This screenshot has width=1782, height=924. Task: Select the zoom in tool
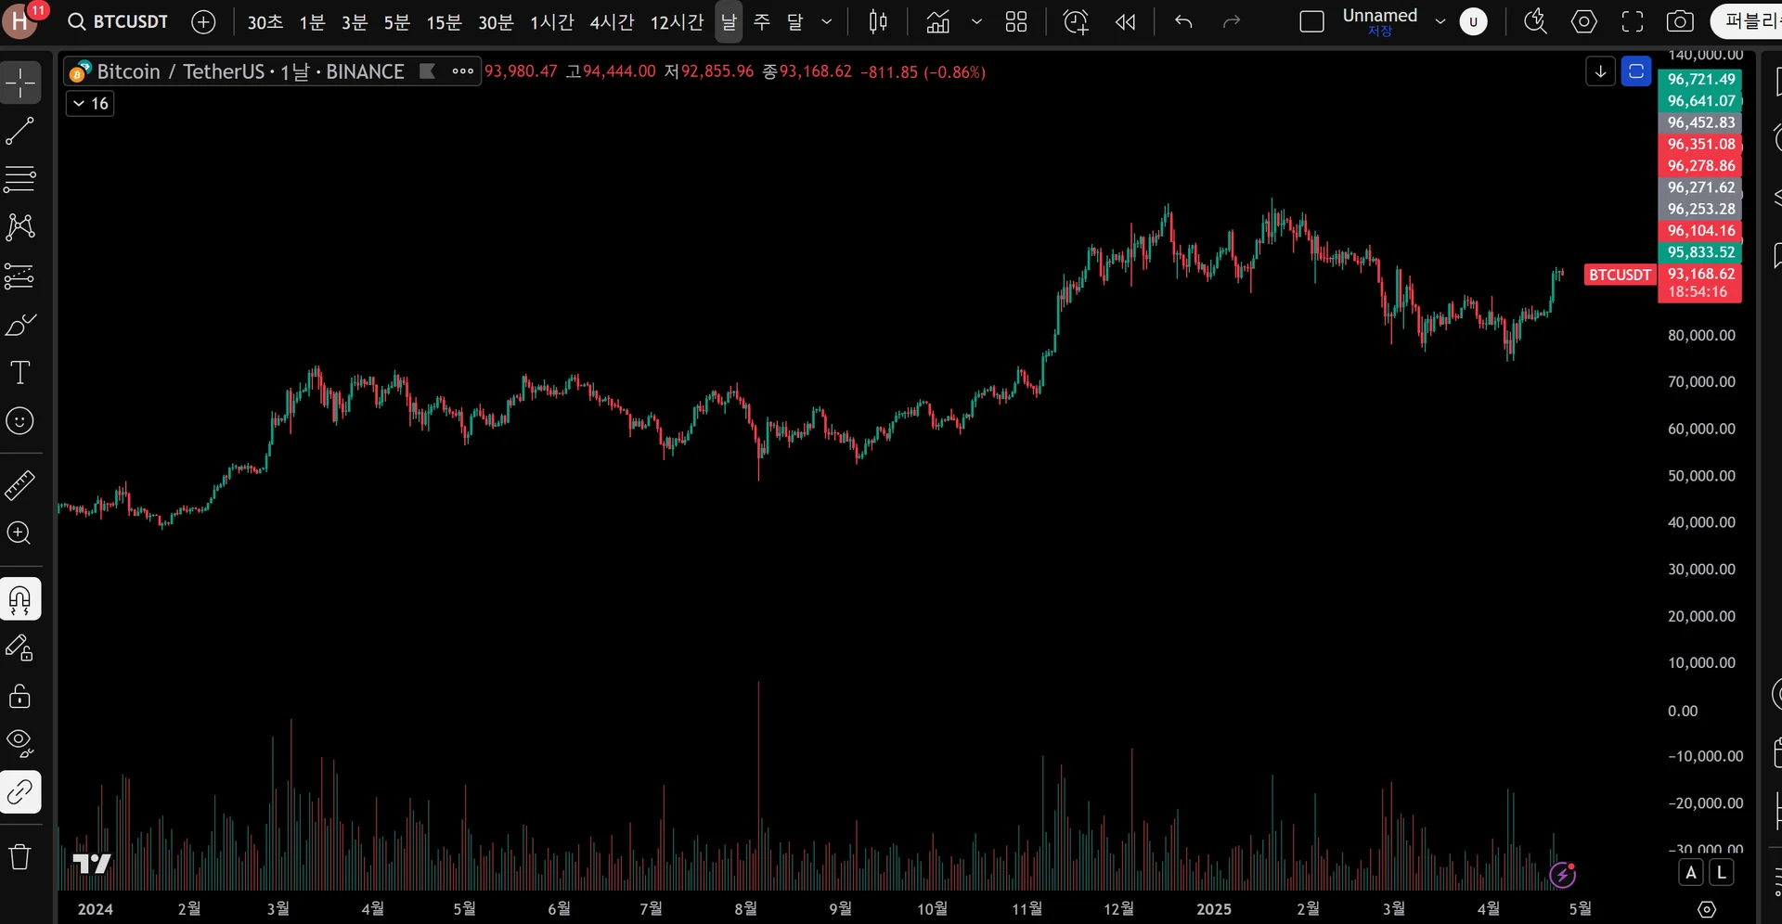coord(20,533)
